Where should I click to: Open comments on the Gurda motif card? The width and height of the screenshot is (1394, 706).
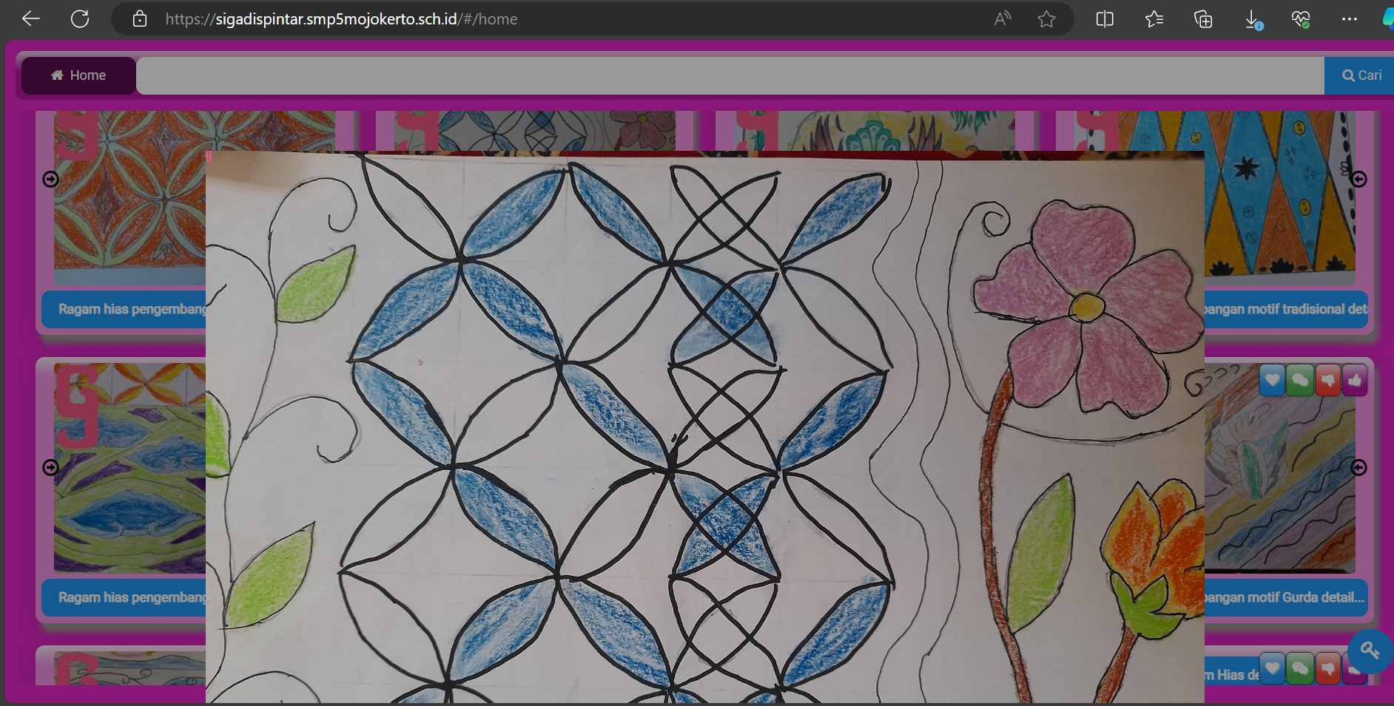tap(1299, 381)
